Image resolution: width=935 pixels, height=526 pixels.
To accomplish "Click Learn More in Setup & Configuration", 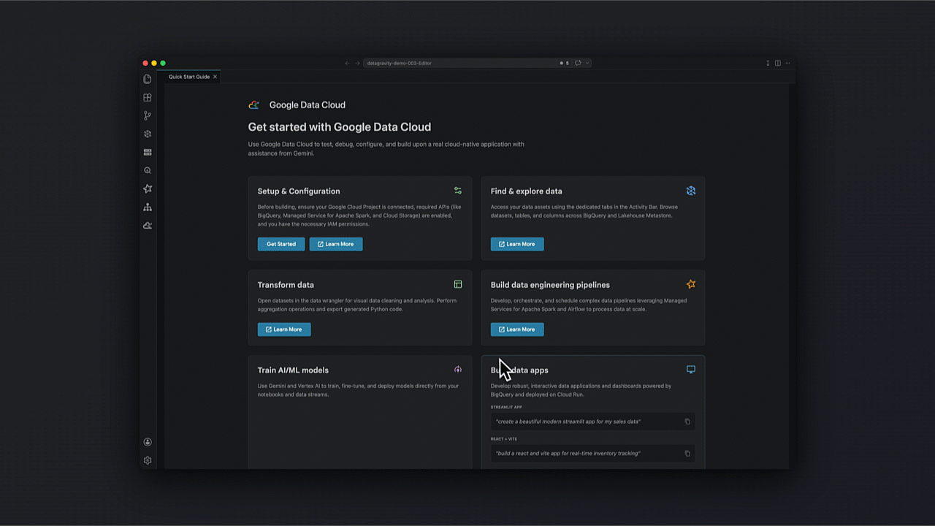I will tap(336, 244).
